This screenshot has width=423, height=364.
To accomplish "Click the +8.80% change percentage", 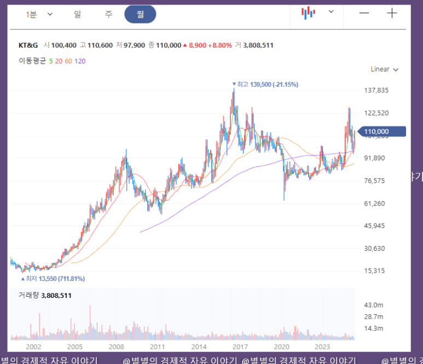I will coord(220,45).
